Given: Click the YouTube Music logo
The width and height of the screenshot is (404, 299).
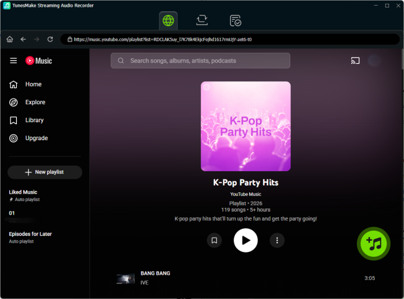Looking at the screenshot, I should tap(39, 61).
